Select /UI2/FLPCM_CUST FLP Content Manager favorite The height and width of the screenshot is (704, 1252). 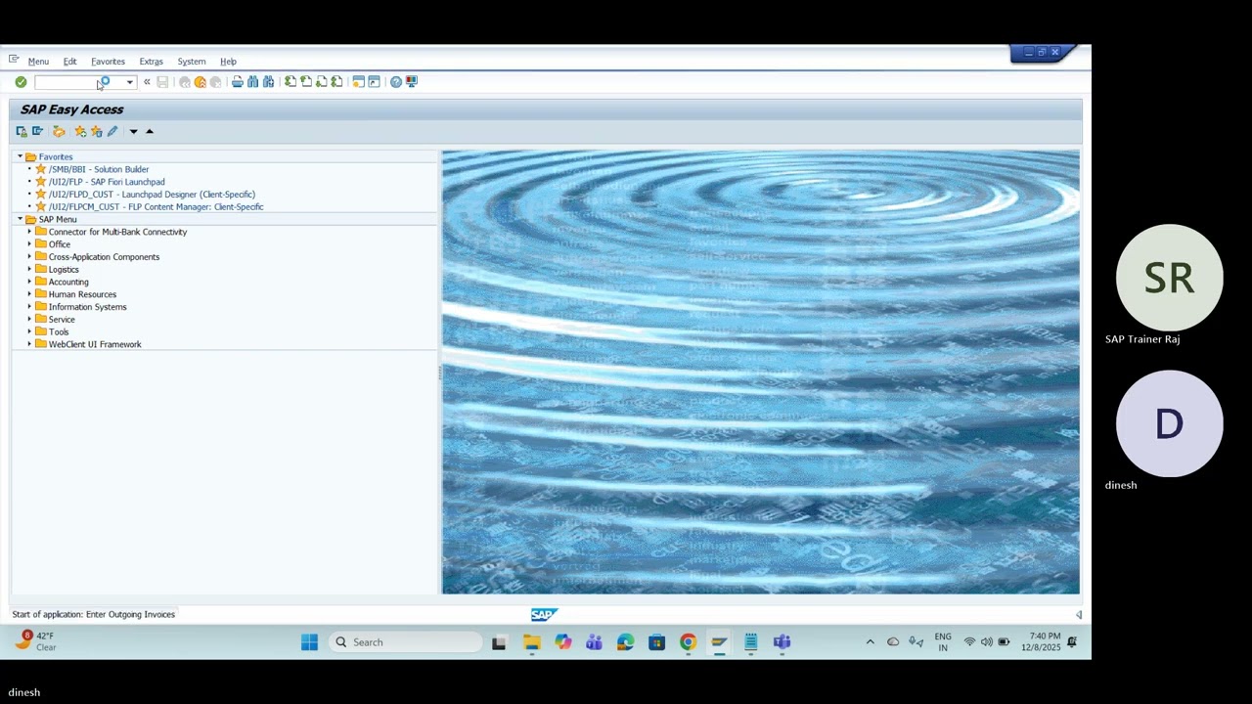click(156, 207)
